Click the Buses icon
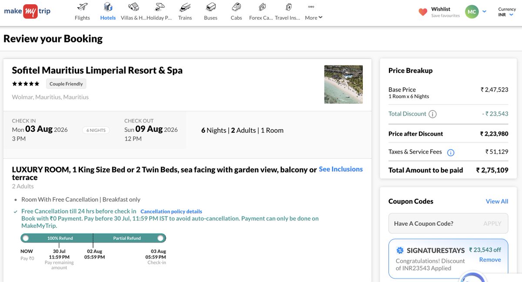The height and width of the screenshot is (282, 522). [211, 7]
